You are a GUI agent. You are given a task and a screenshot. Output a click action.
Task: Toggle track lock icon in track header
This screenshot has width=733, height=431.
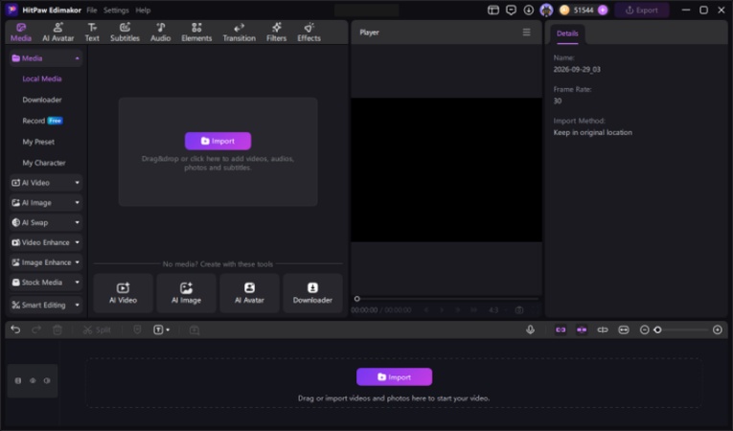pyautogui.click(x=18, y=380)
